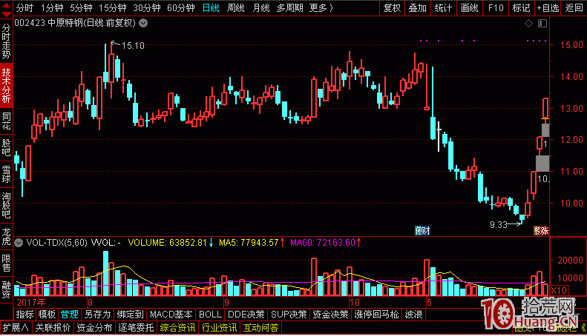This screenshot has width=587, height=336.
Task: Select the 资金决策 indicator template
Action: pyautogui.click(x=330, y=315)
